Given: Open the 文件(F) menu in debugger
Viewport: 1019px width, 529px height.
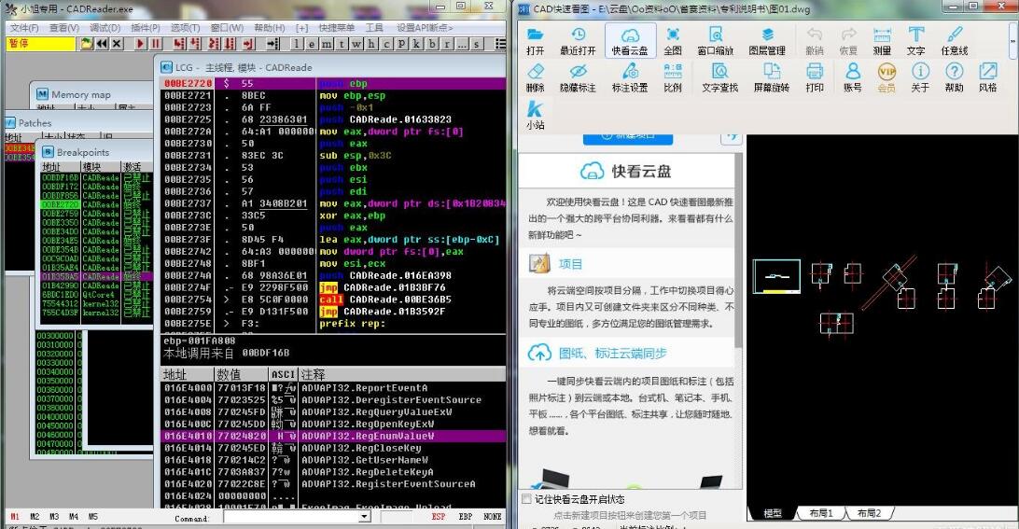Looking at the screenshot, I should tap(24, 28).
